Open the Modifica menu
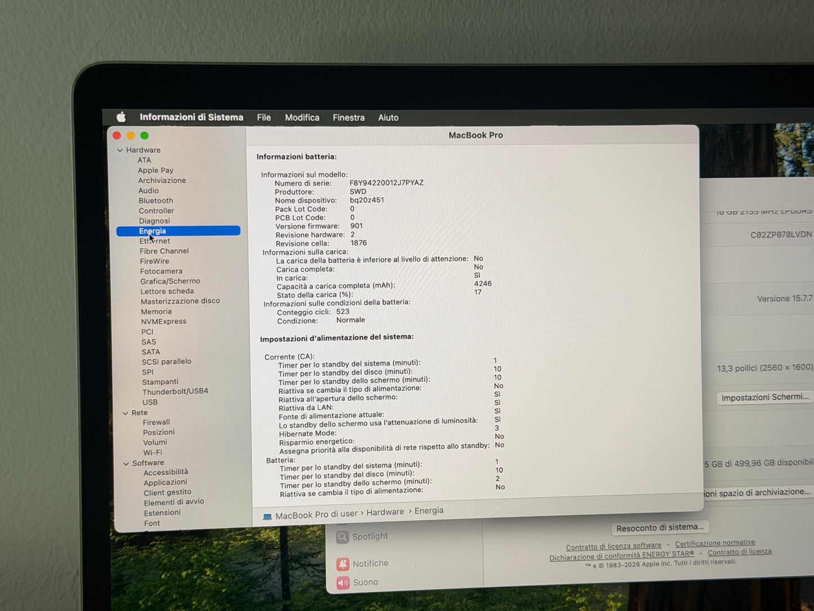Image resolution: width=814 pixels, height=611 pixels. (x=302, y=118)
